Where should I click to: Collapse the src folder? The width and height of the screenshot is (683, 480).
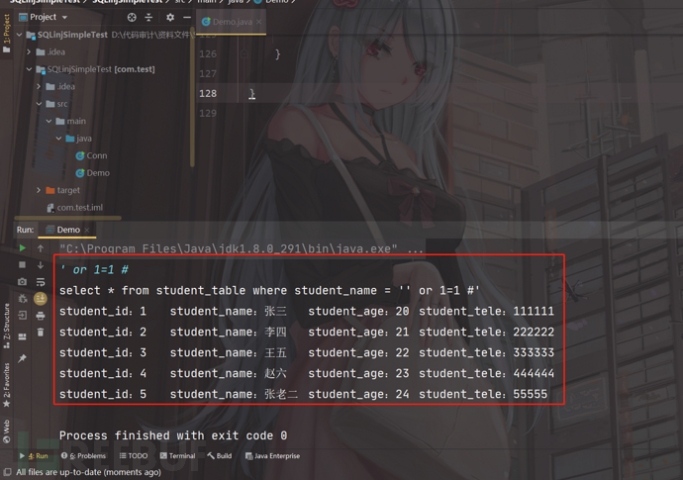39,104
